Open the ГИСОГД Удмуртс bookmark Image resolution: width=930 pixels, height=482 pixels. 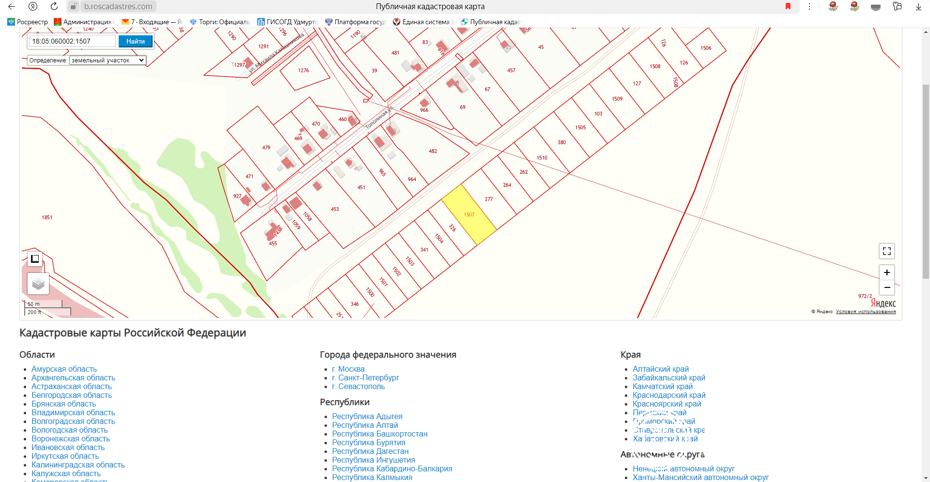pos(287,22)
